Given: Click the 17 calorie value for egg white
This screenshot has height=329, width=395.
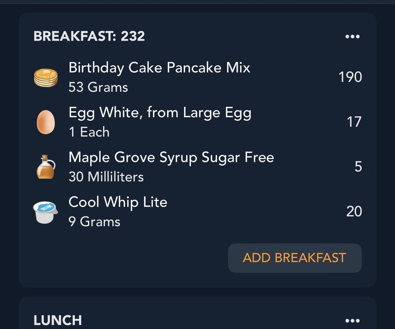Looking at the screenshot, I should [x=354, y=122].
